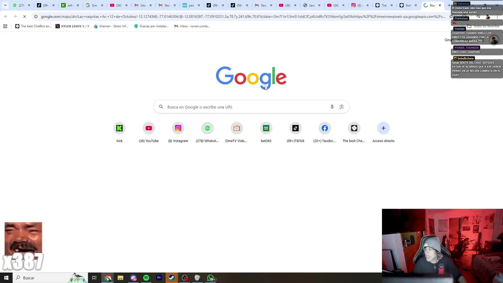Click the search magnifier in search box

pyautogui.click(x=161, y=107)
